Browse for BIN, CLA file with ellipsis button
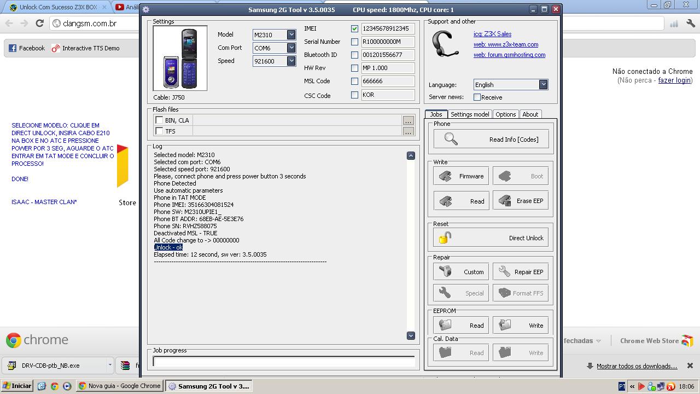Viewport: 700px width, 394px height. (408, 120)
